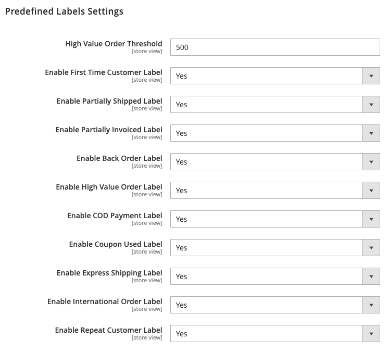This screenshot has width=388, height=352.
Task: Open the Enable Partially Shipped Label dropdown
Action: pos(275,104)
